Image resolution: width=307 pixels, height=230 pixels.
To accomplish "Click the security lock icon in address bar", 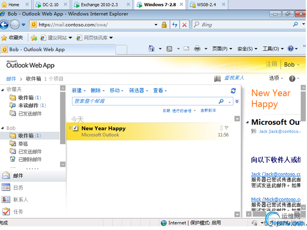I will pyautogui.click(x=164, y=25).
